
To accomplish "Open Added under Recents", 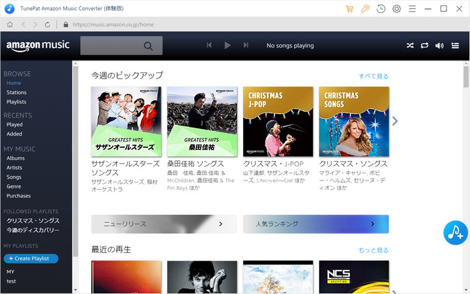I will [14, 134].
